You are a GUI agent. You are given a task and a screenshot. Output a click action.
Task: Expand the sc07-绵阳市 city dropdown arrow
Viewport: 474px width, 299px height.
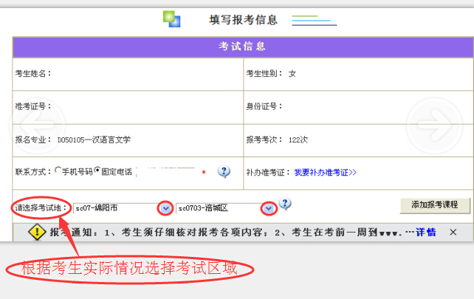pyautogui.click(x=165, y=208)
